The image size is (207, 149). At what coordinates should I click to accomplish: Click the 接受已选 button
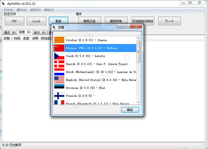89,21
